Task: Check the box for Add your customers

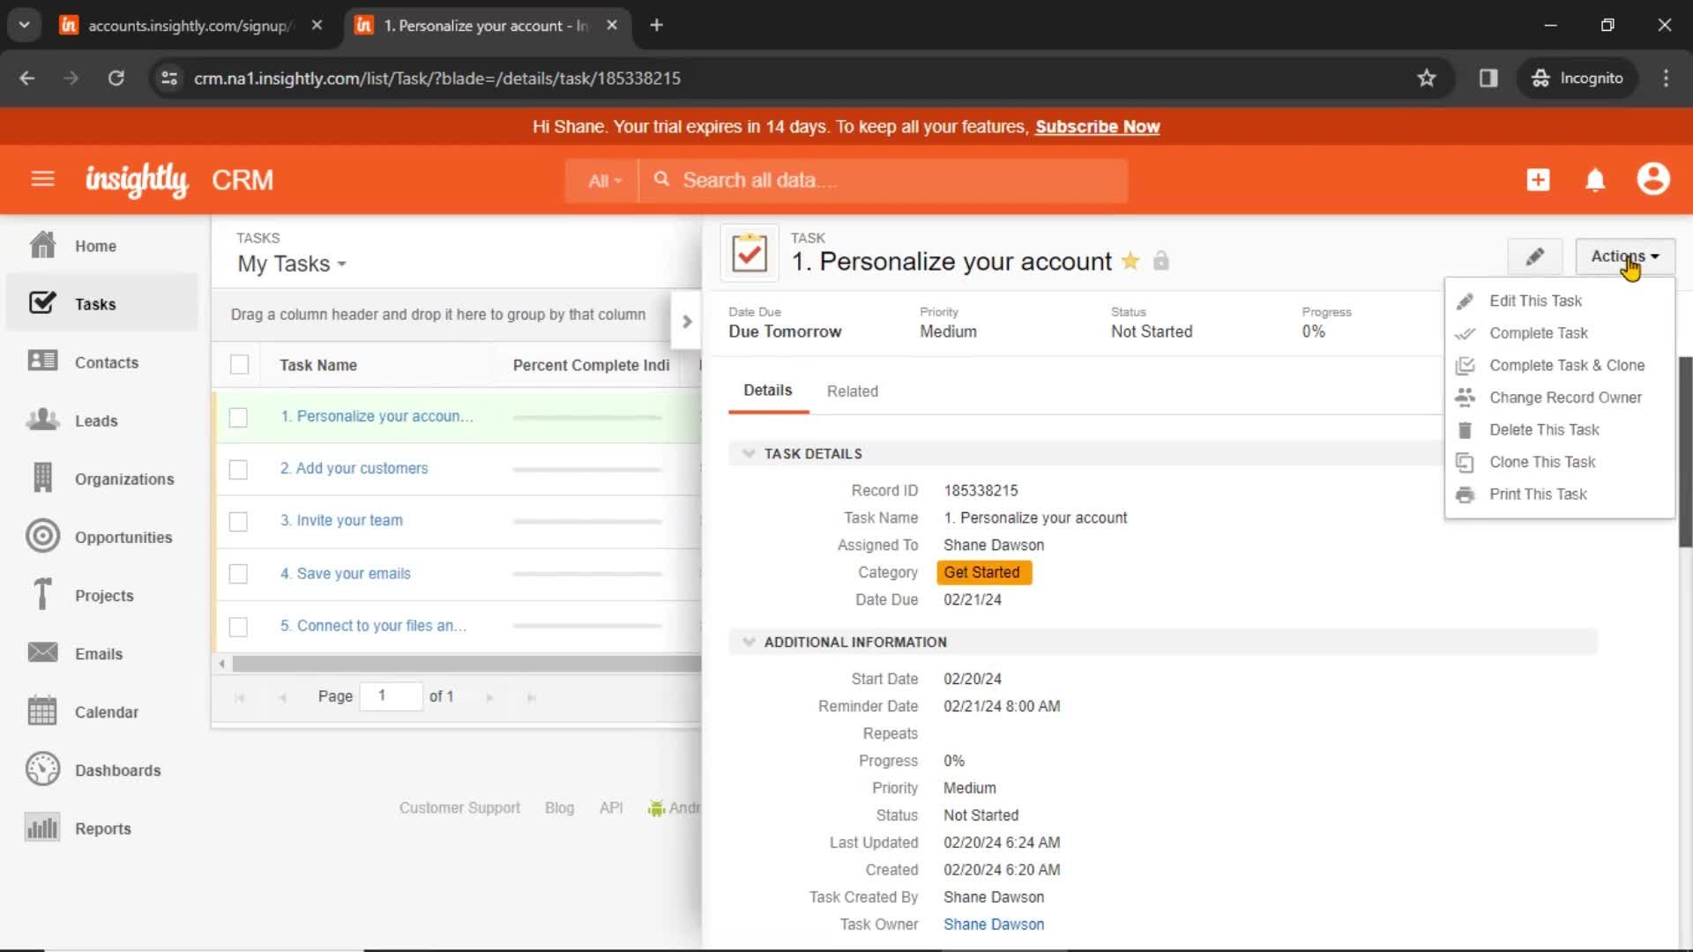Action: 238,469
